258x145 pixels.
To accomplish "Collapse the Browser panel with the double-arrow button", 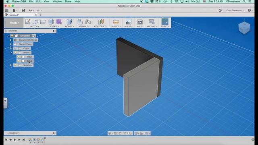I will 6,31.
